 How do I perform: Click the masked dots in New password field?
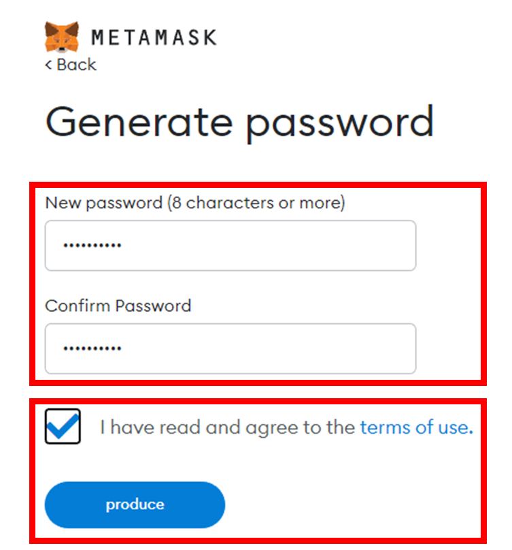click(x=92, y=246)
